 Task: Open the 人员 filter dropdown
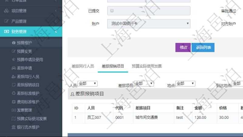(87, 83)
